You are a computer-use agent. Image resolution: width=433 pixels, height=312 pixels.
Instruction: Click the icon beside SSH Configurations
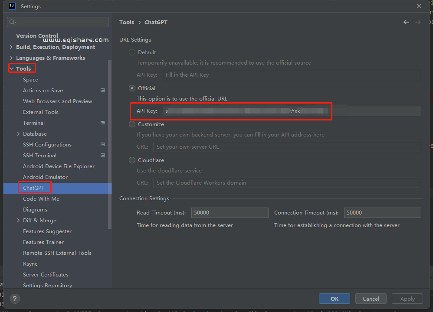coord(103,145)
